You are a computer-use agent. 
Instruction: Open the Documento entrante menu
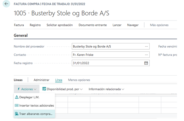92,25
